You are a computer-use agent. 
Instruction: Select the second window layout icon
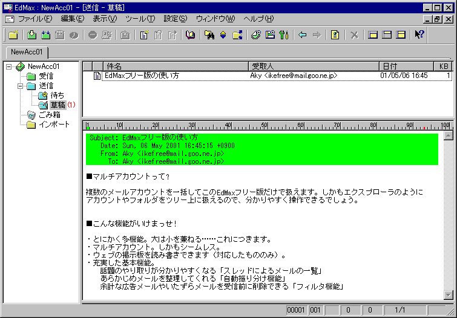387,35
